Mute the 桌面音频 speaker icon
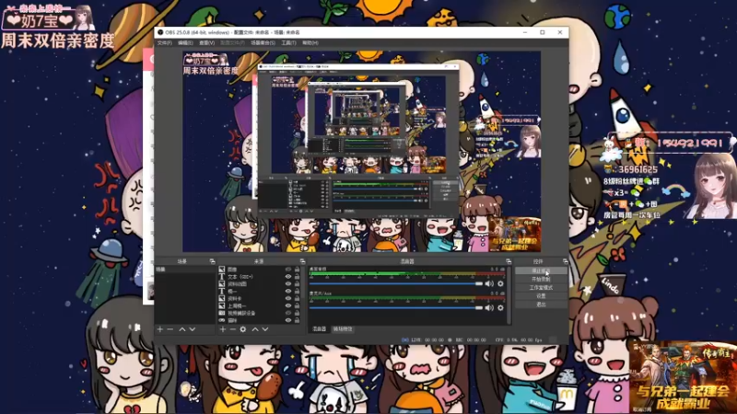737x414 pixels. 489,283
